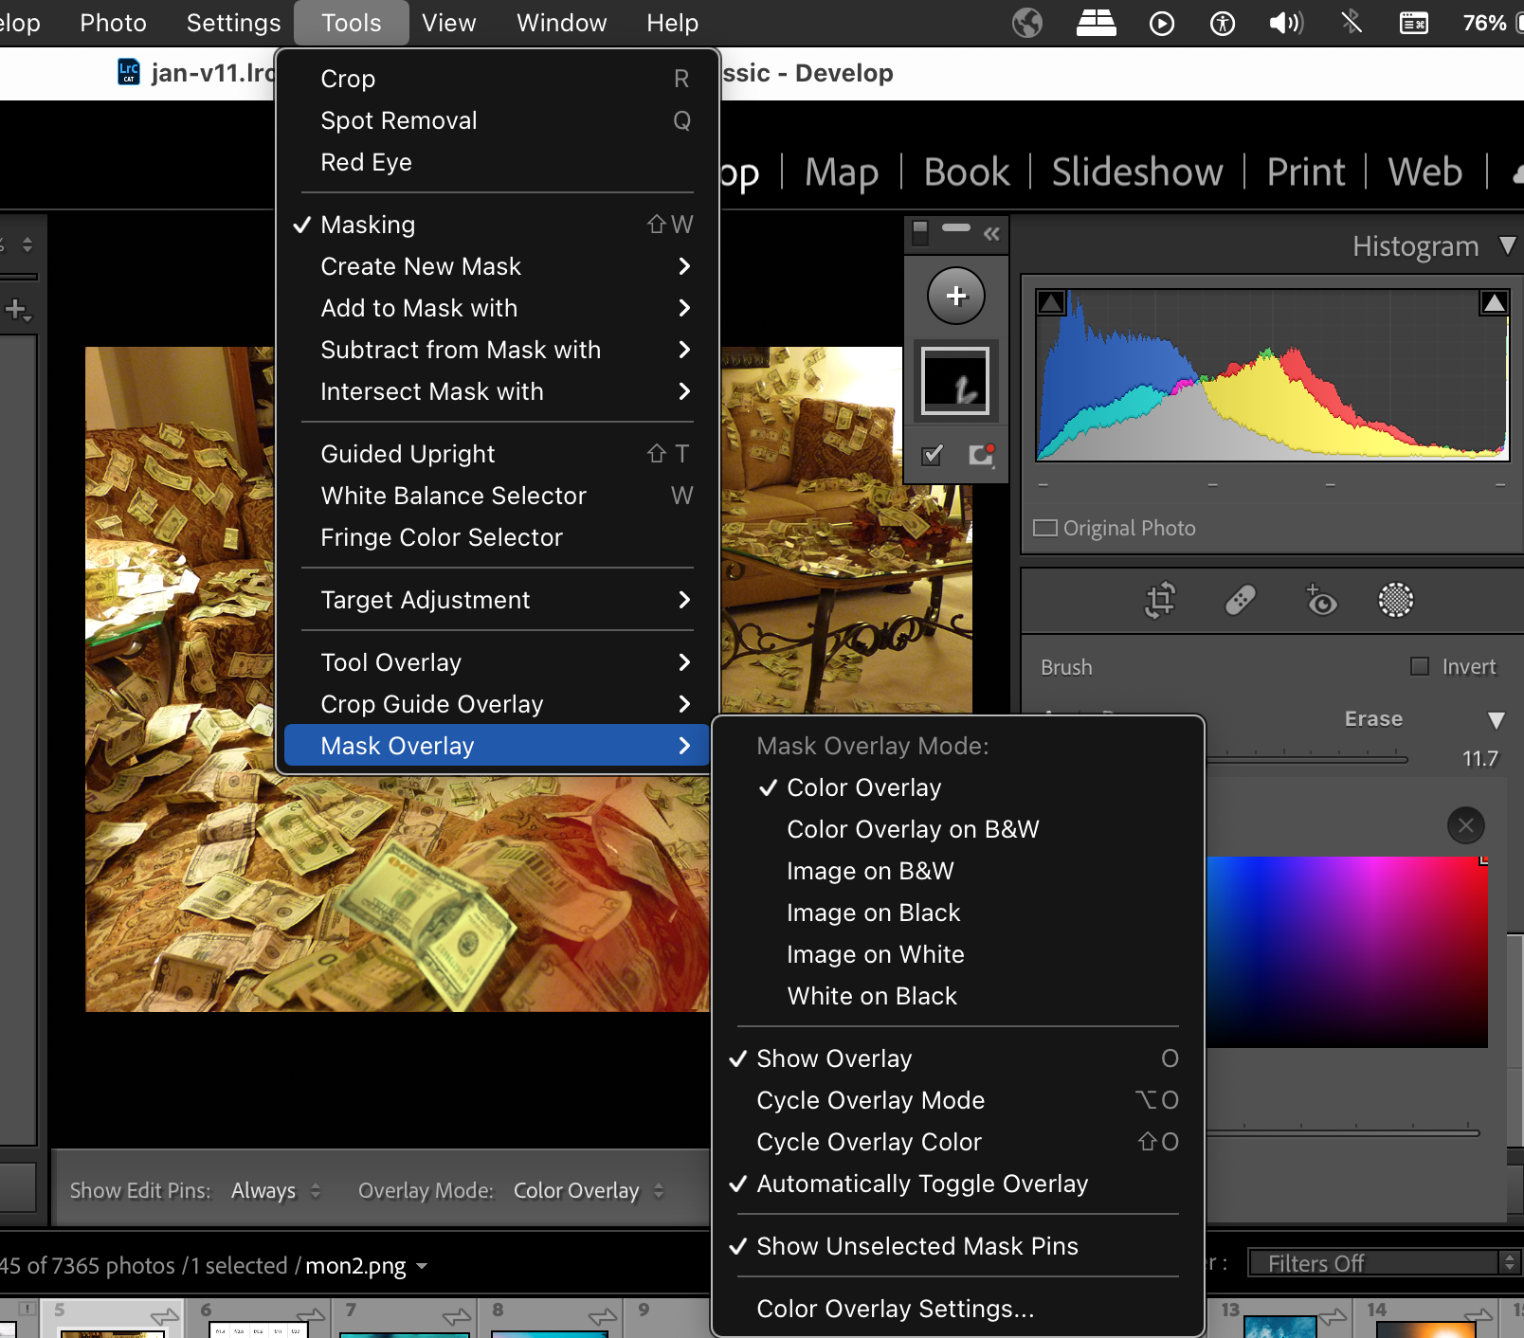Toggle Automatically Toggle Overlay option
The width and height of the screenshot is (1524, 1338).
coord(921,1184)
